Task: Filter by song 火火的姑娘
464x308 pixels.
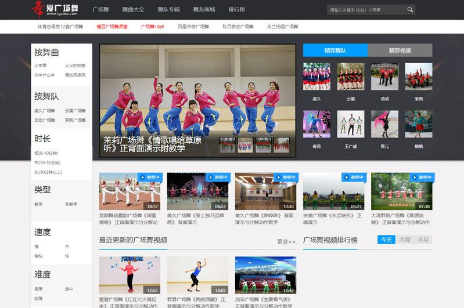Action: tap(75, 66)
